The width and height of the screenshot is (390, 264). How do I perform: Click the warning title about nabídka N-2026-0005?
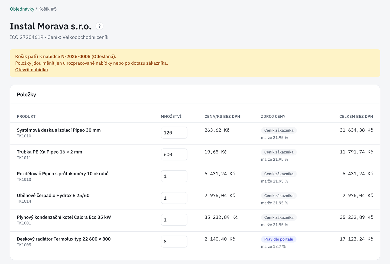click(x=66, y=57)
